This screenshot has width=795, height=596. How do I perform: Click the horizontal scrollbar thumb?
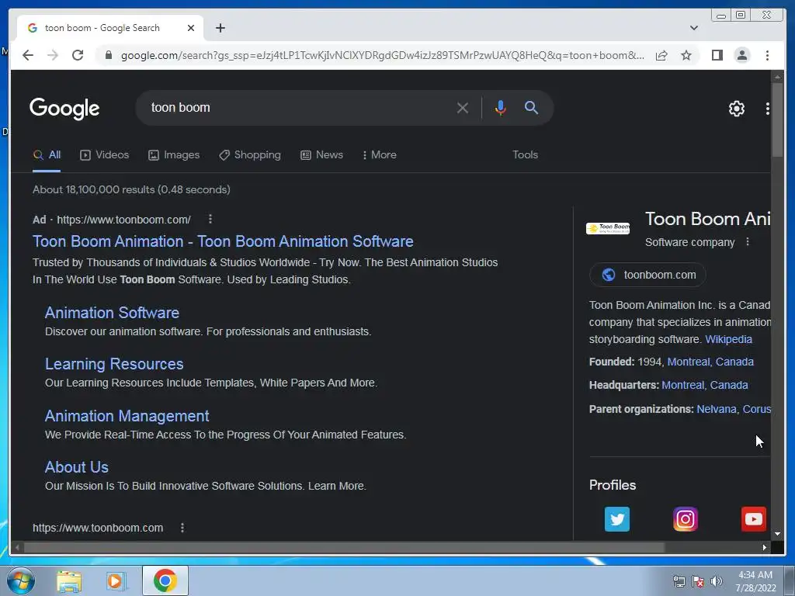[x=344, y=547]
